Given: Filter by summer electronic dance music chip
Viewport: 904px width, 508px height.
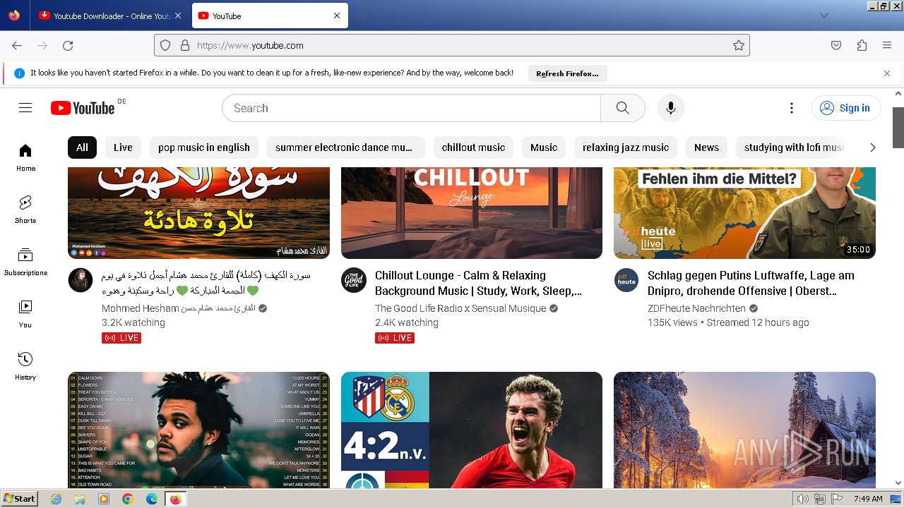Looking at the screenshot, I should pos(345,147).
